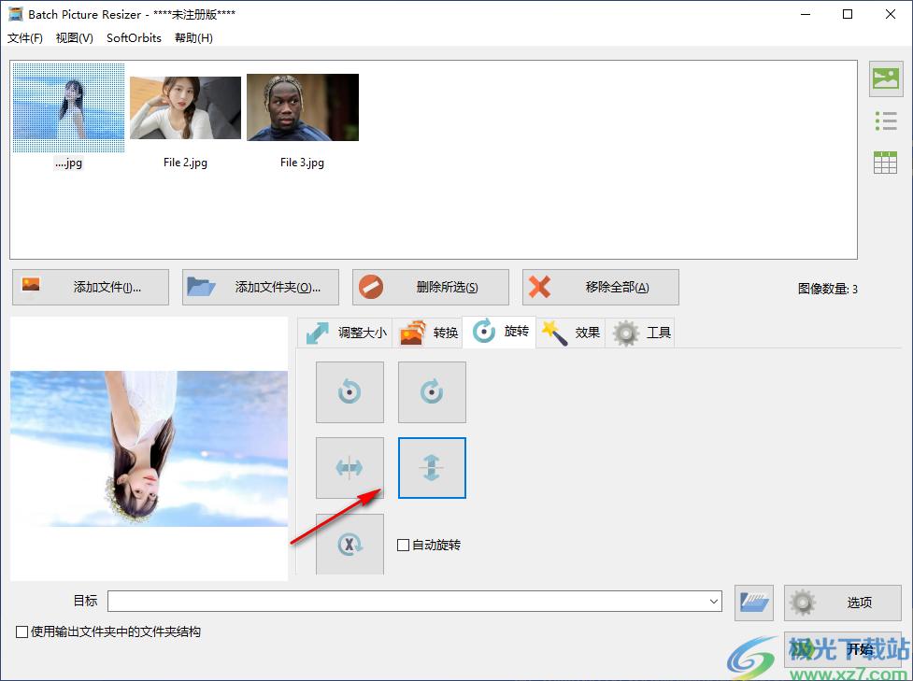This screenshot has height=681, width=913.
Task: Open the 视图(V) menu
Action: coord(75,38)
